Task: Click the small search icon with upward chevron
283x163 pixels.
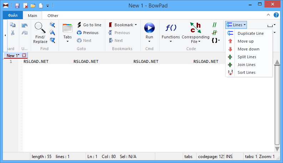Action: (x=52, y=33)
